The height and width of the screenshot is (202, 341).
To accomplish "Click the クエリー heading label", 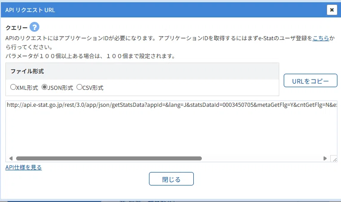I will [x=17, y=28].
